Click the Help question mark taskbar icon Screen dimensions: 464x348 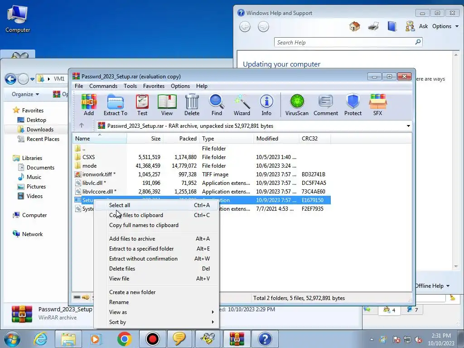[x=265, y=339]
